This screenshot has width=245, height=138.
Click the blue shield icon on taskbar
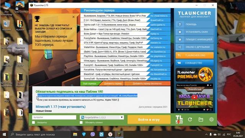pyautogui.click(x=84, y=135)
